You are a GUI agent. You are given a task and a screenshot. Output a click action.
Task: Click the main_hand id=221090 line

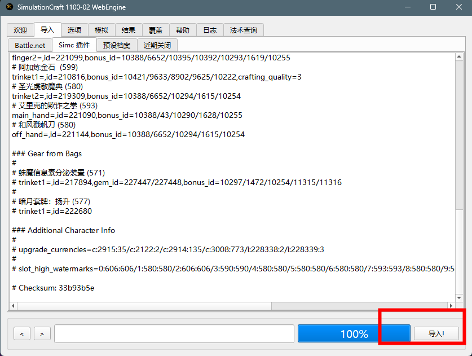click(127, 115)
